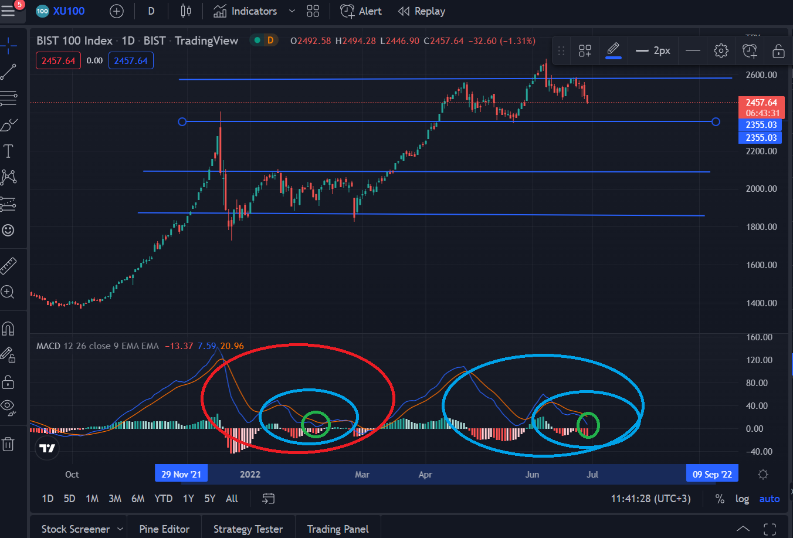Select the YTD date range
This screenshot has width=793, height=538.
pyautogui.click(x=163, y=499)
